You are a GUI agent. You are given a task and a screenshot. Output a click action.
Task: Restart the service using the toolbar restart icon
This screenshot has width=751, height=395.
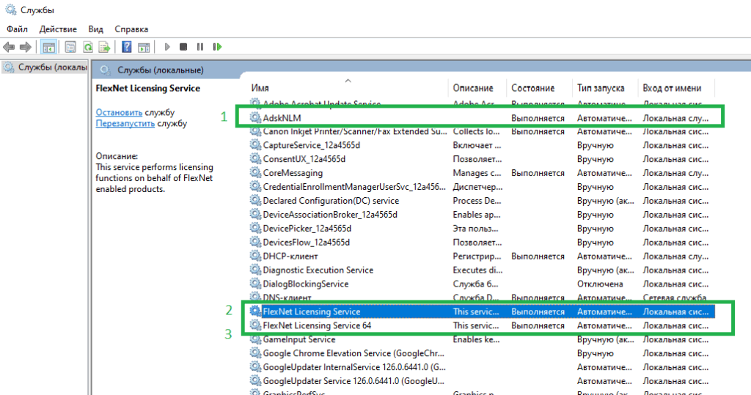[x=217, y=47]
